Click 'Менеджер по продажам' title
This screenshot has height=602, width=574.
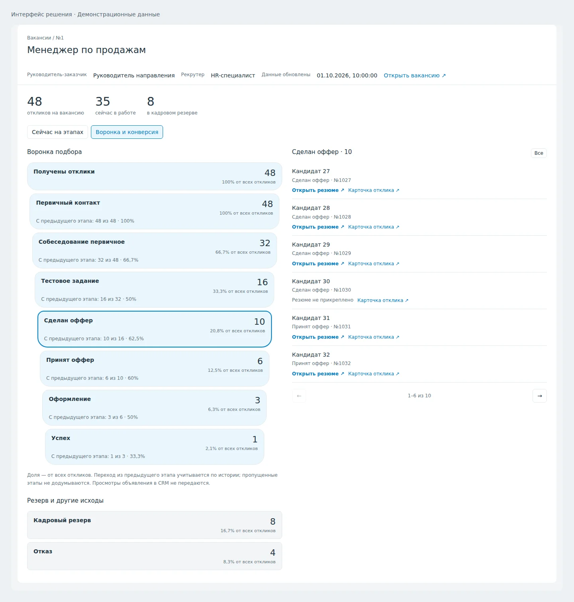(x=86, y=50)
